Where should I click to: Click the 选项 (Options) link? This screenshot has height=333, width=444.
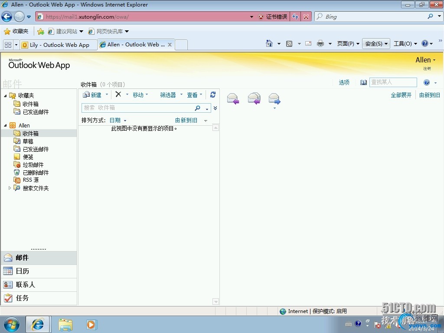tap(344, 82)
